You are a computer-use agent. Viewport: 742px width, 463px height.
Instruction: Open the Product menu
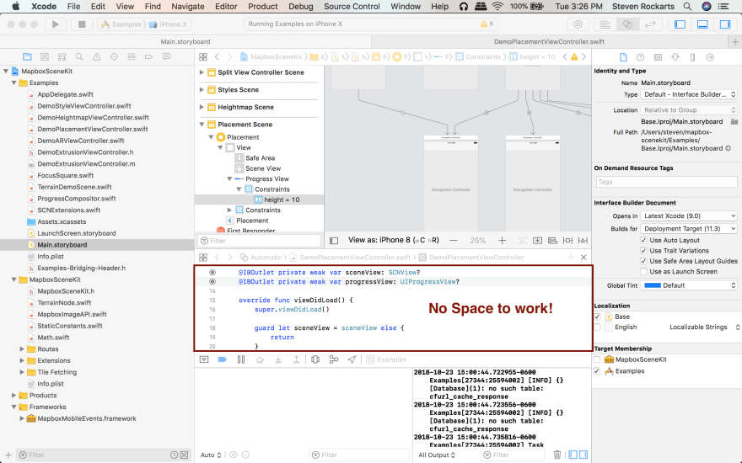coord(262,6)
